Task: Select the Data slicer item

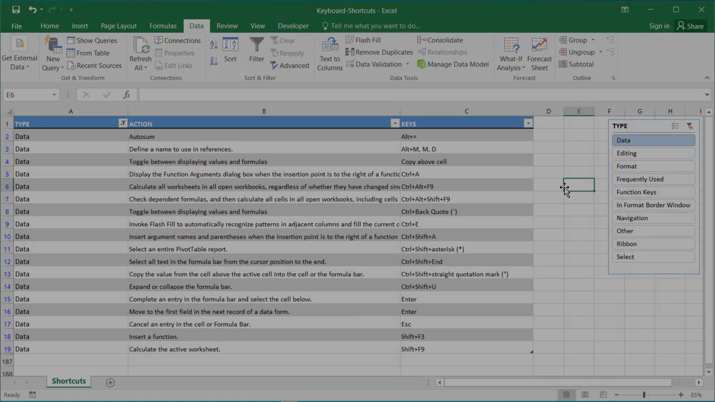Action: point(654,141)
